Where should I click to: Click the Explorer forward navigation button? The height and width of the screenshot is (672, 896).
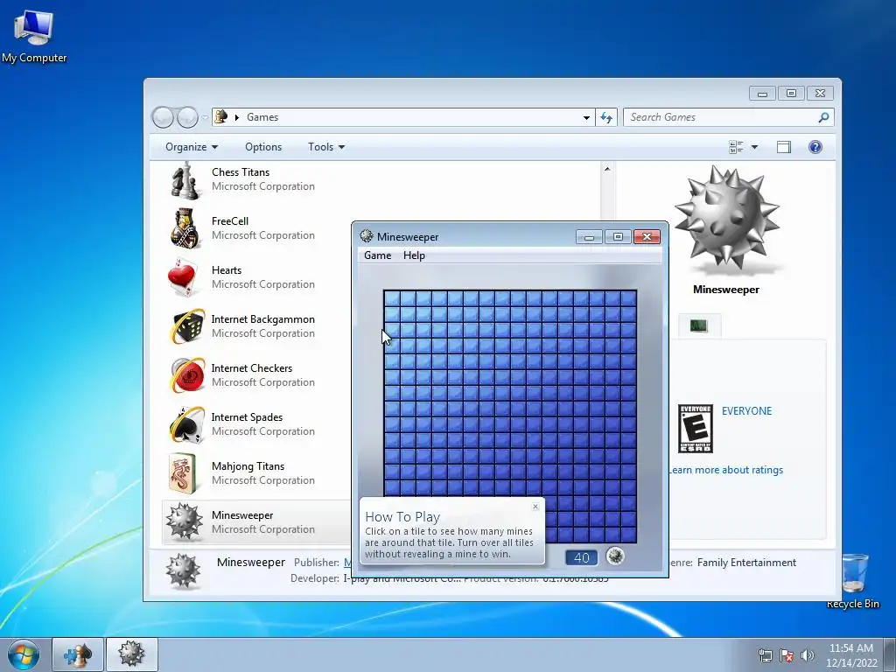(x=187, y=117)
